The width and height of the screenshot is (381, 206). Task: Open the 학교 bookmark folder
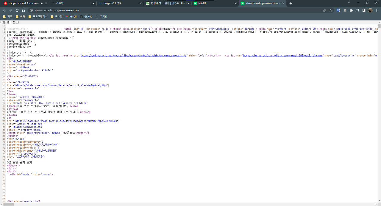(8, 17)
